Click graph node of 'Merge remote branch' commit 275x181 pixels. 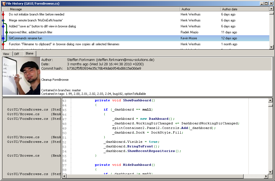3,20
